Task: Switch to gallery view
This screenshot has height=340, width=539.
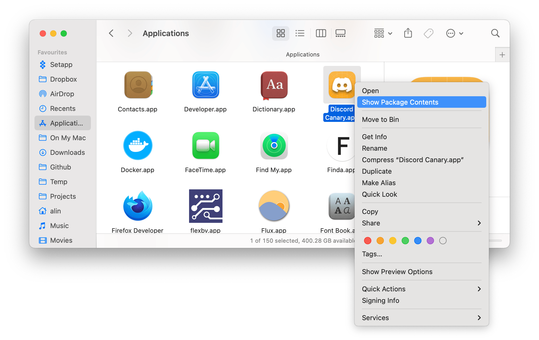Action: [341, 33]
